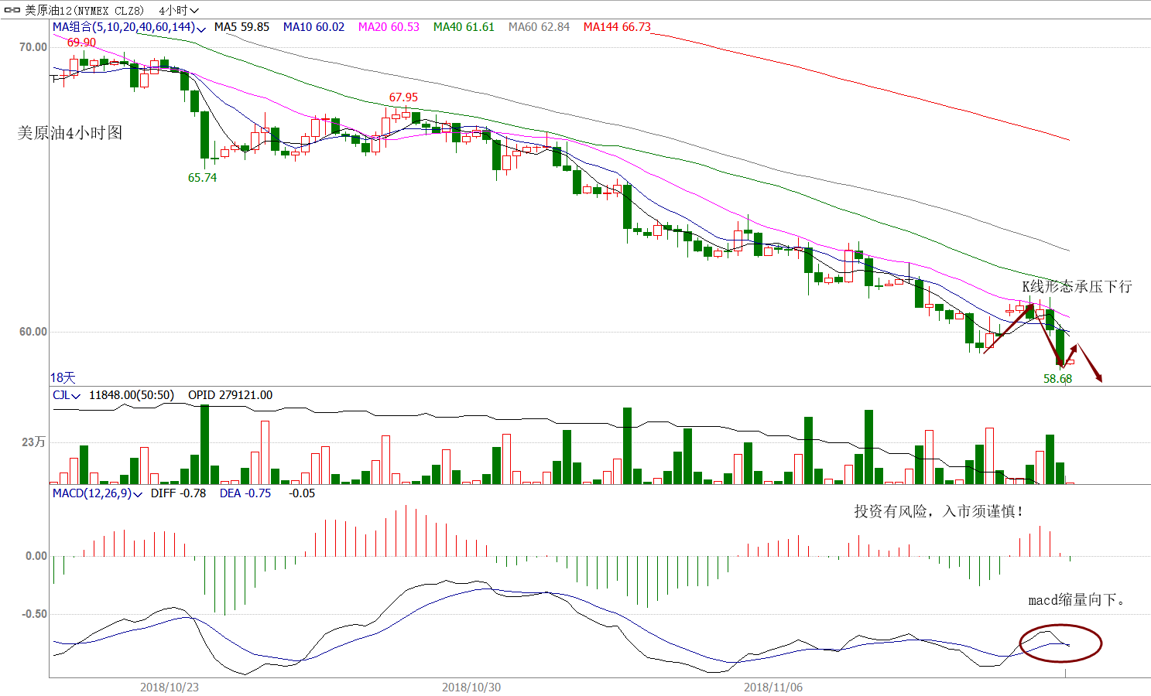The width and height of the screenshot is (1151, 696).
Task: Click the 18天 range label
Action: tap(63, 377)
